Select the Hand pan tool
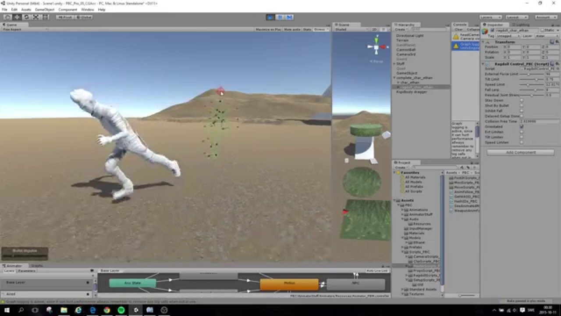 tap(7, 17)
